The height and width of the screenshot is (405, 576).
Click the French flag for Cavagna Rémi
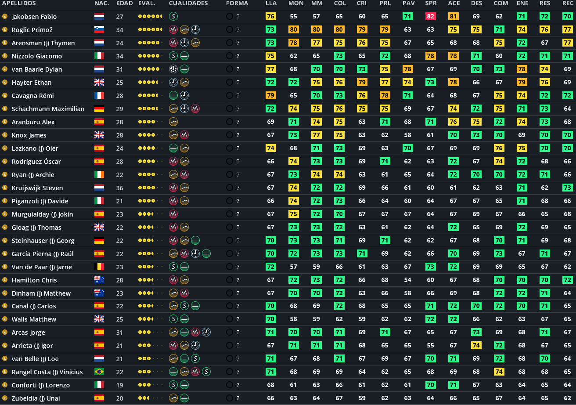pyautogui.click(x=99, y=96)
